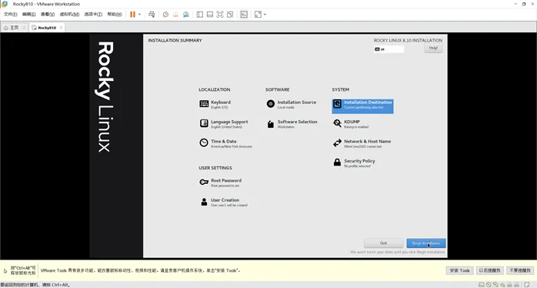Screen dimensions: 537x288
Task: Open Installation Source settings
Action: pos(291,104)
